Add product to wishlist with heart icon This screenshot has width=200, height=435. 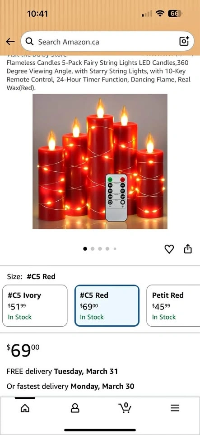169,249
